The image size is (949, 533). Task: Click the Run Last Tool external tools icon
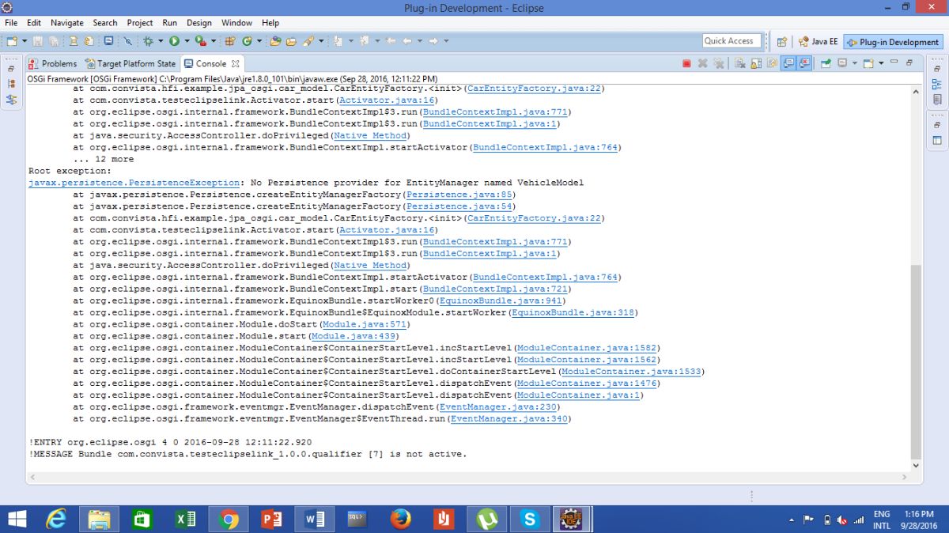[x=200, y=40]
